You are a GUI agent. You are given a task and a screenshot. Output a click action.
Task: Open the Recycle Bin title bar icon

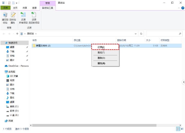[3, 3]
